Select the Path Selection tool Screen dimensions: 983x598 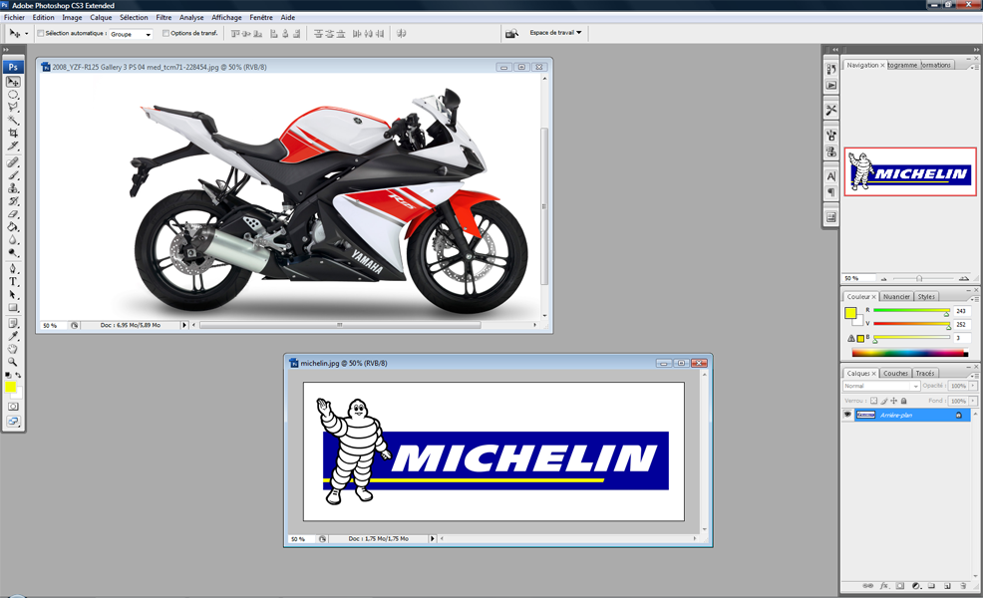[13, 295]
